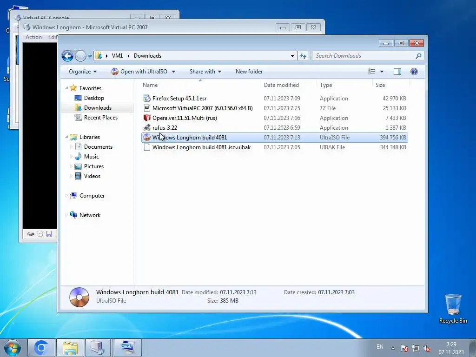
Task: Open the view options dropdown arrow
Action: click(382, 72)
